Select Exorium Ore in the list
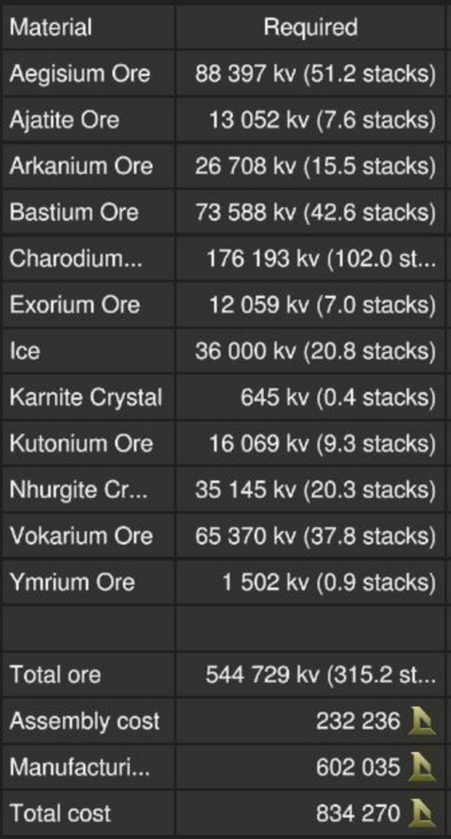The height and width of the screenshot is (839, 451). pyautogui.click(x=74, y=304)
